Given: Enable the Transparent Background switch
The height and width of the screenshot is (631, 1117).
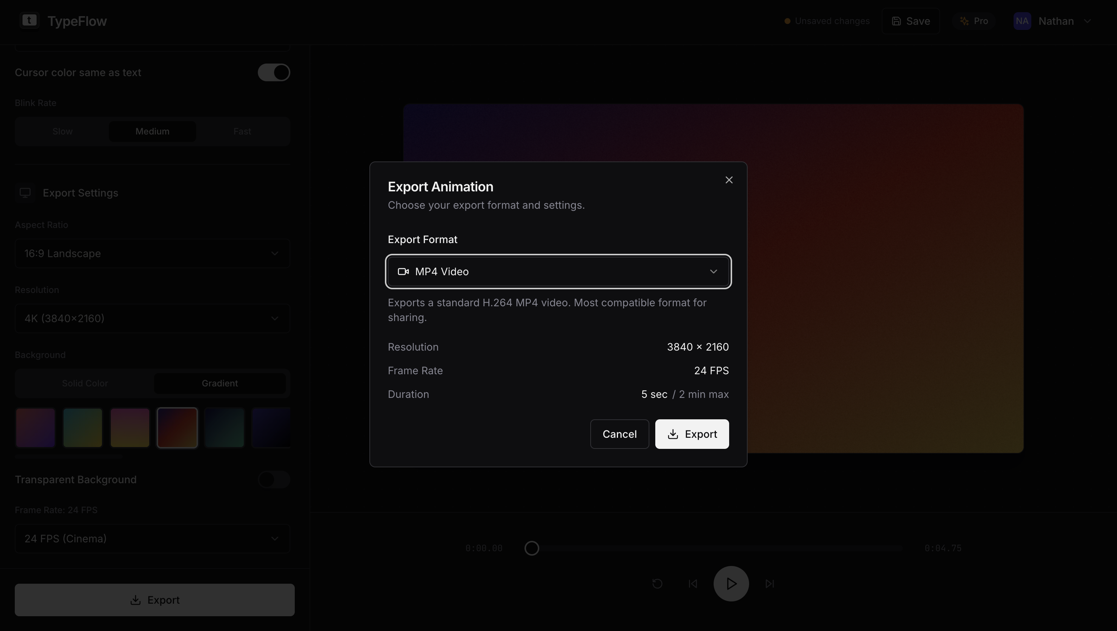Looking at the screenshot, I should coord(274,480).
